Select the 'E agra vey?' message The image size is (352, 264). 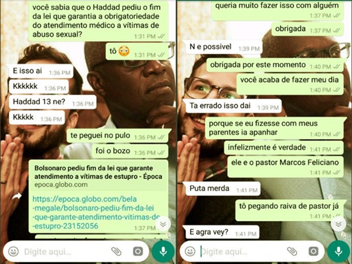click(222, 232)
